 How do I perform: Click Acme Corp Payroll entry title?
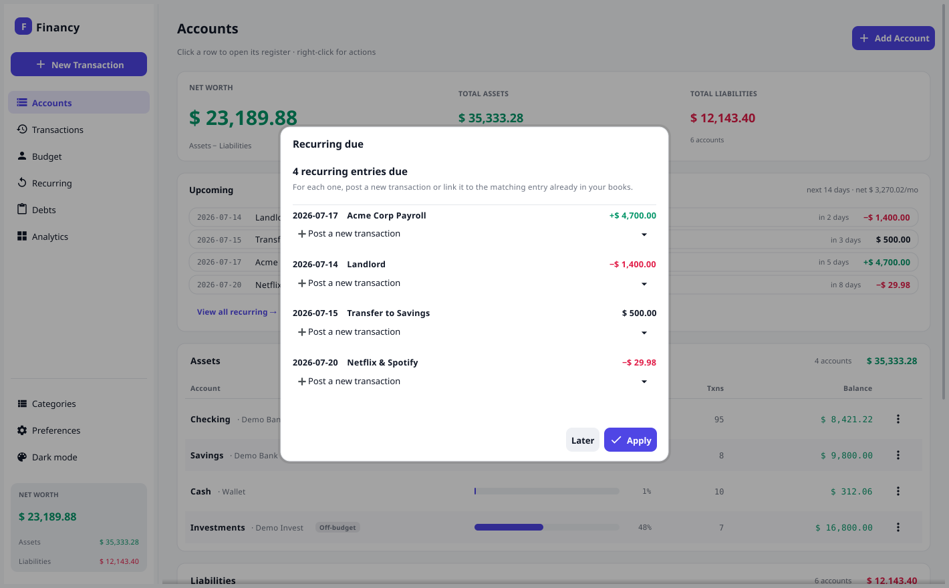[x=386, y=215]
